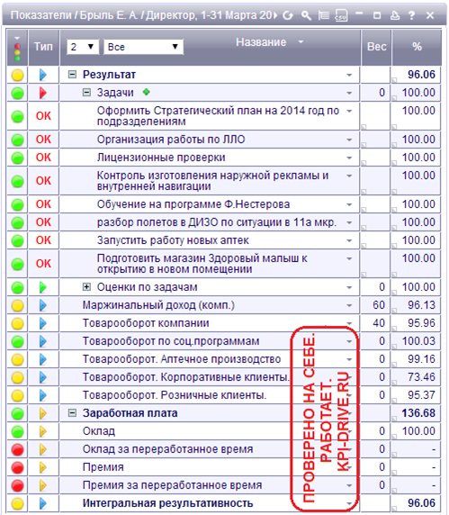Viewport: 449px width, 515px height.
Task: Click green plus icon next to Задачи
Action: (147, 93)
